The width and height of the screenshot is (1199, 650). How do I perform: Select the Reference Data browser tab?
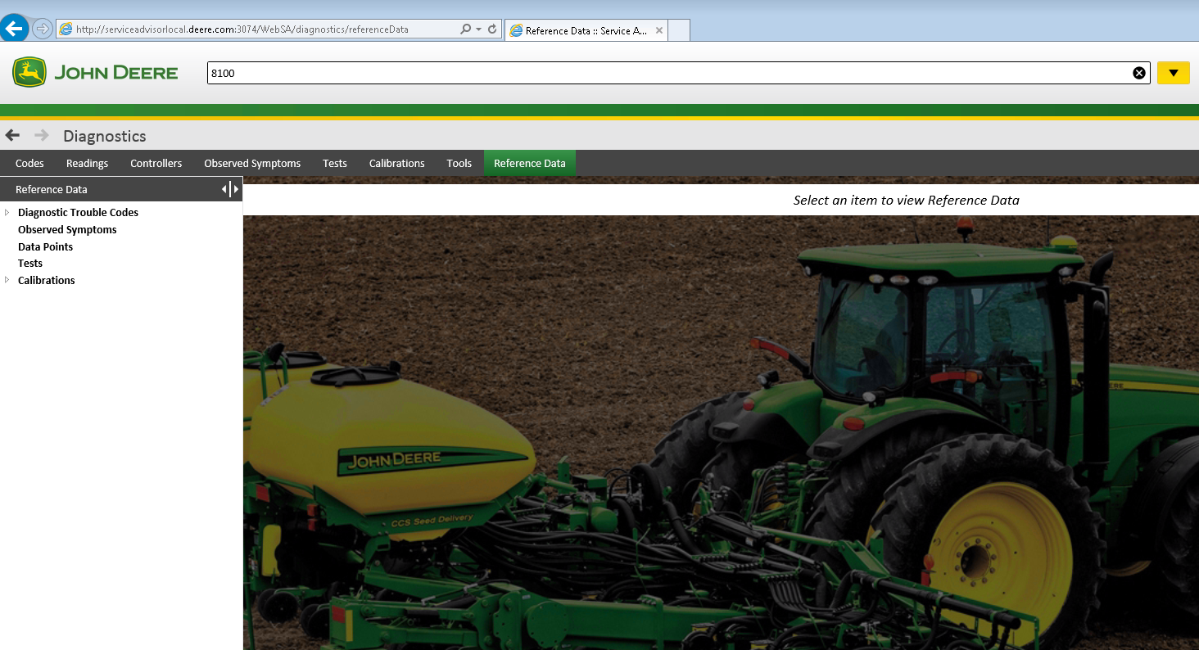586,30
